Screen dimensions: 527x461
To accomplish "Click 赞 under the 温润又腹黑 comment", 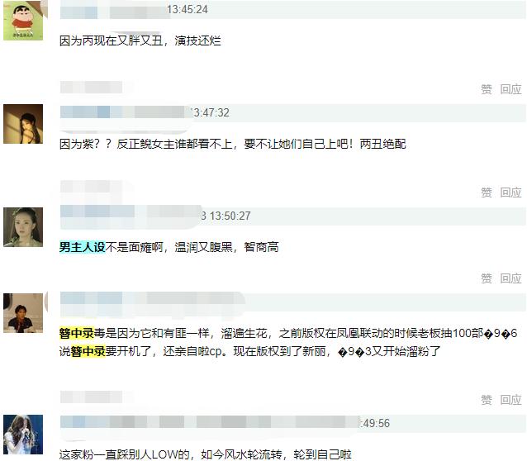I will [x=486, y=278].
